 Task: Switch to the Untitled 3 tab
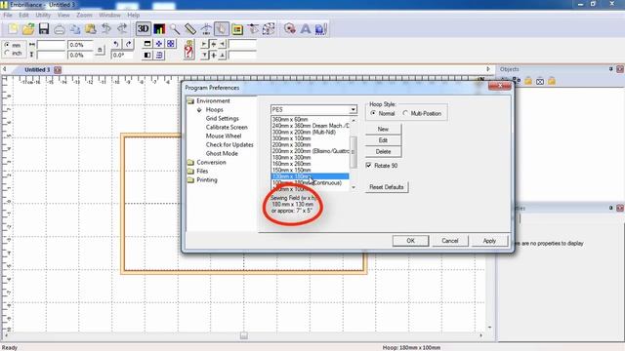37,69
